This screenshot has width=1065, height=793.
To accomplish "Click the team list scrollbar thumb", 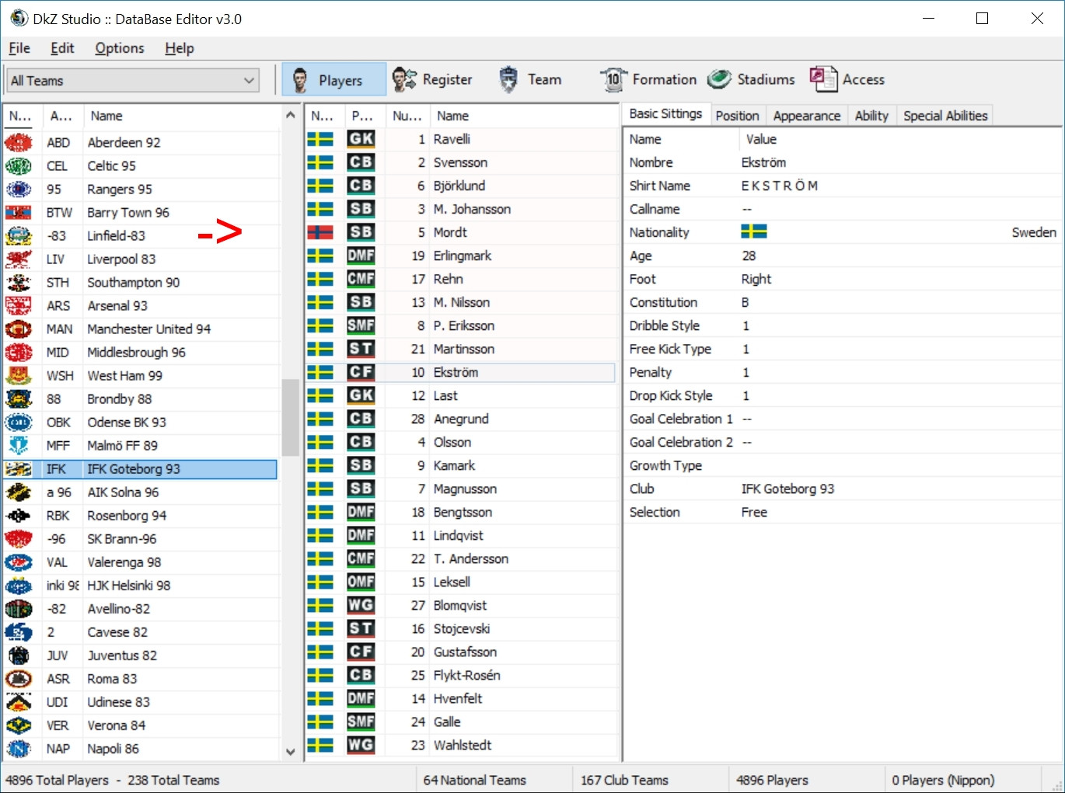I will [x=291, y=417].
